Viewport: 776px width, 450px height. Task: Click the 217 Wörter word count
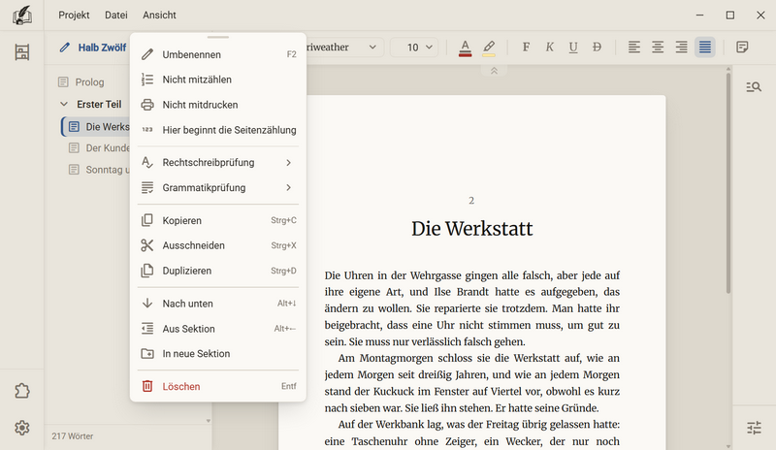(72, 436)
